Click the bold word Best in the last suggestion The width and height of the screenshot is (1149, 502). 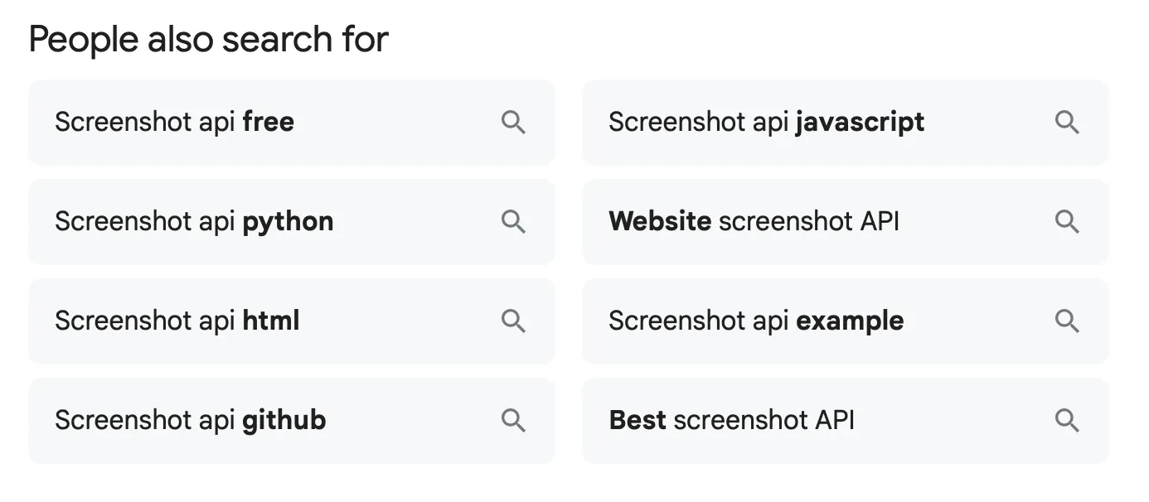coord(638,421)
